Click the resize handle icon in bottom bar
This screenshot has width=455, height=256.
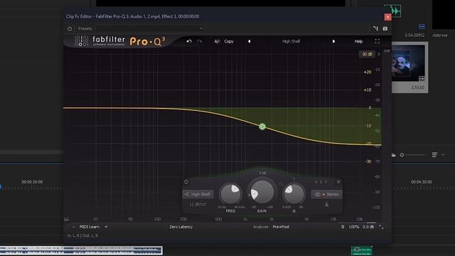coord(381,228)
